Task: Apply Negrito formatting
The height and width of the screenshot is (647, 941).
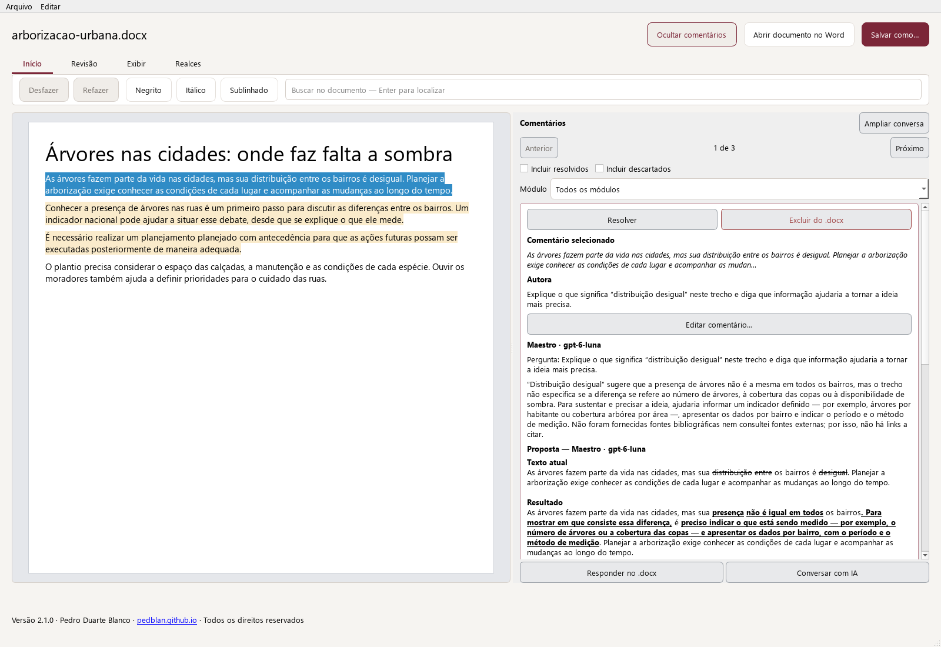Action: pyautogui.click(x=149, y=90)
